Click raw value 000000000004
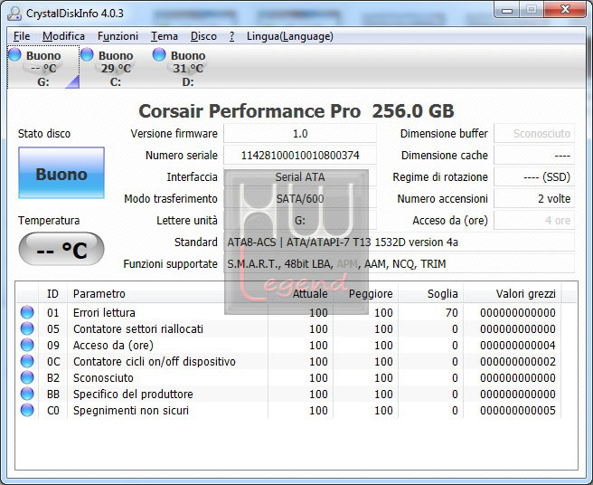 tap(518, 346)
